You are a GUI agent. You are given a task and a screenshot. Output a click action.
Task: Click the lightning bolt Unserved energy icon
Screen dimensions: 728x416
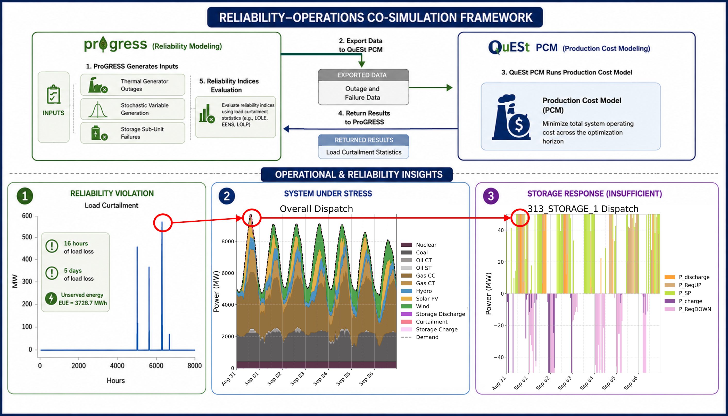pos(51,298)
